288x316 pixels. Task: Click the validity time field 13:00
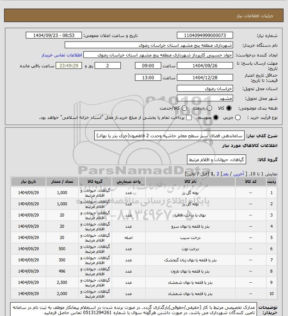pyautogui.click(x=148, y=77)
